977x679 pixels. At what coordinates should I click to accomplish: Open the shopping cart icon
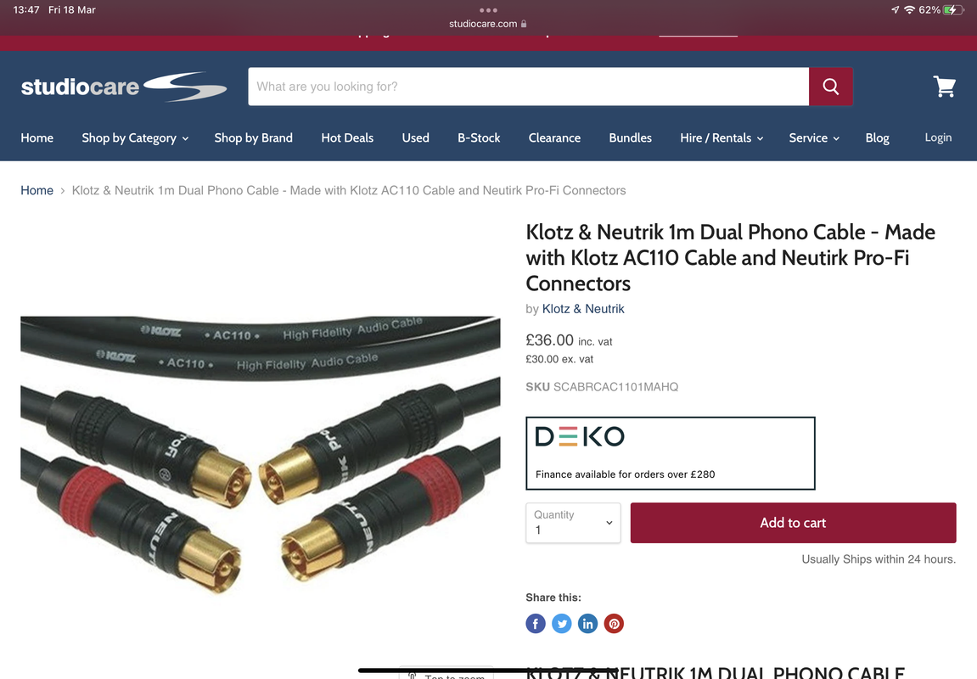pyautogui.click(x=945, y=87)
